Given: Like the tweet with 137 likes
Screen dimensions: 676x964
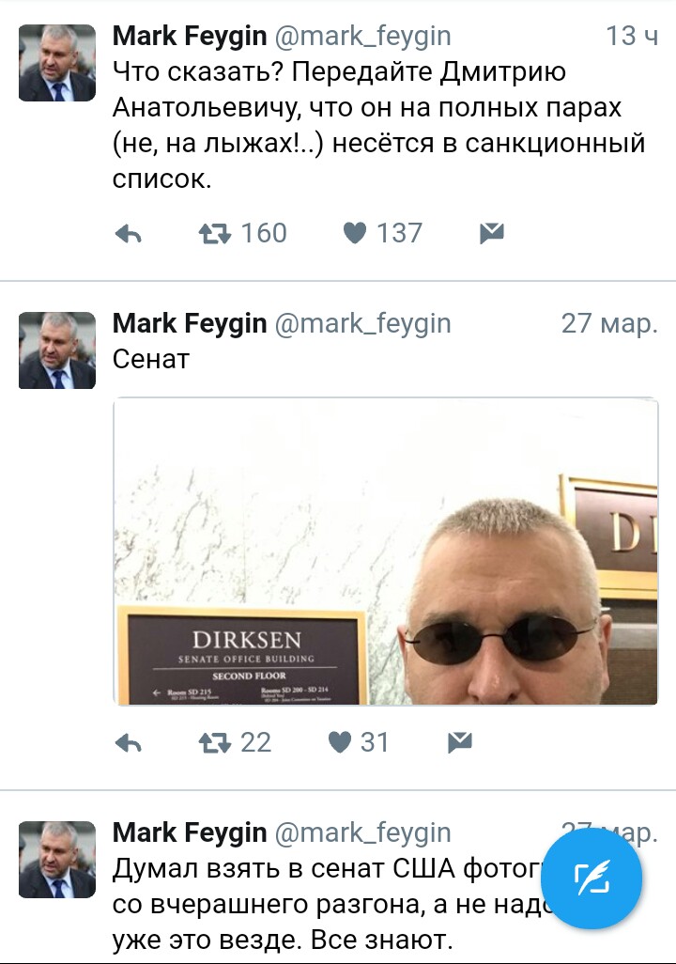Looking at the screenshot, I should [x=355, y=234].
